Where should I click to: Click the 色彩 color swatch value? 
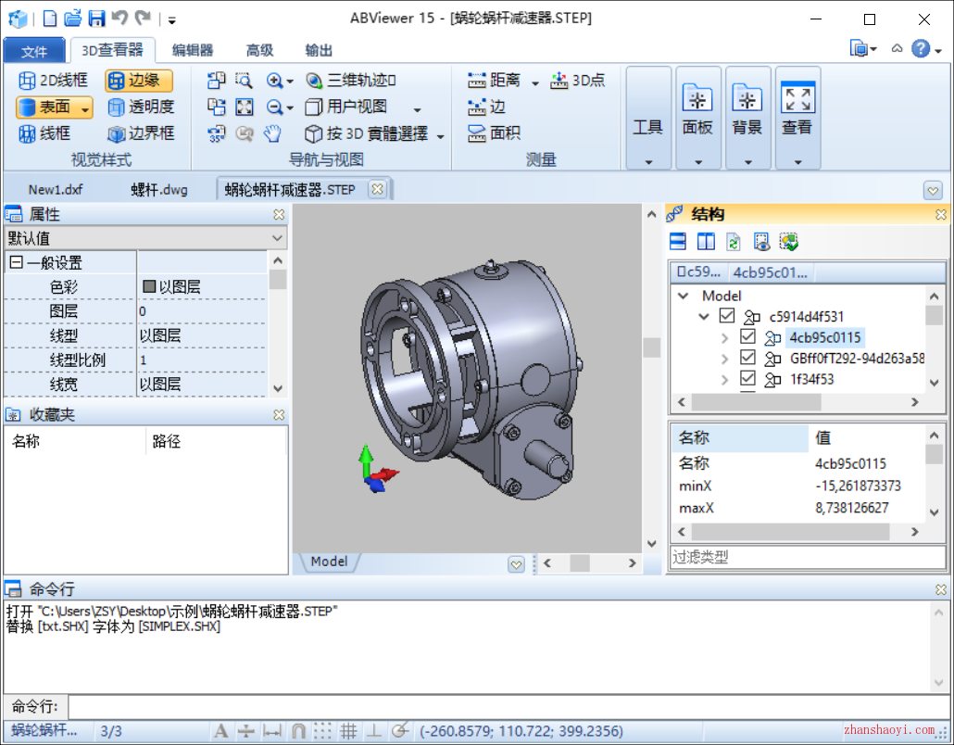click(x=149, y=286)
